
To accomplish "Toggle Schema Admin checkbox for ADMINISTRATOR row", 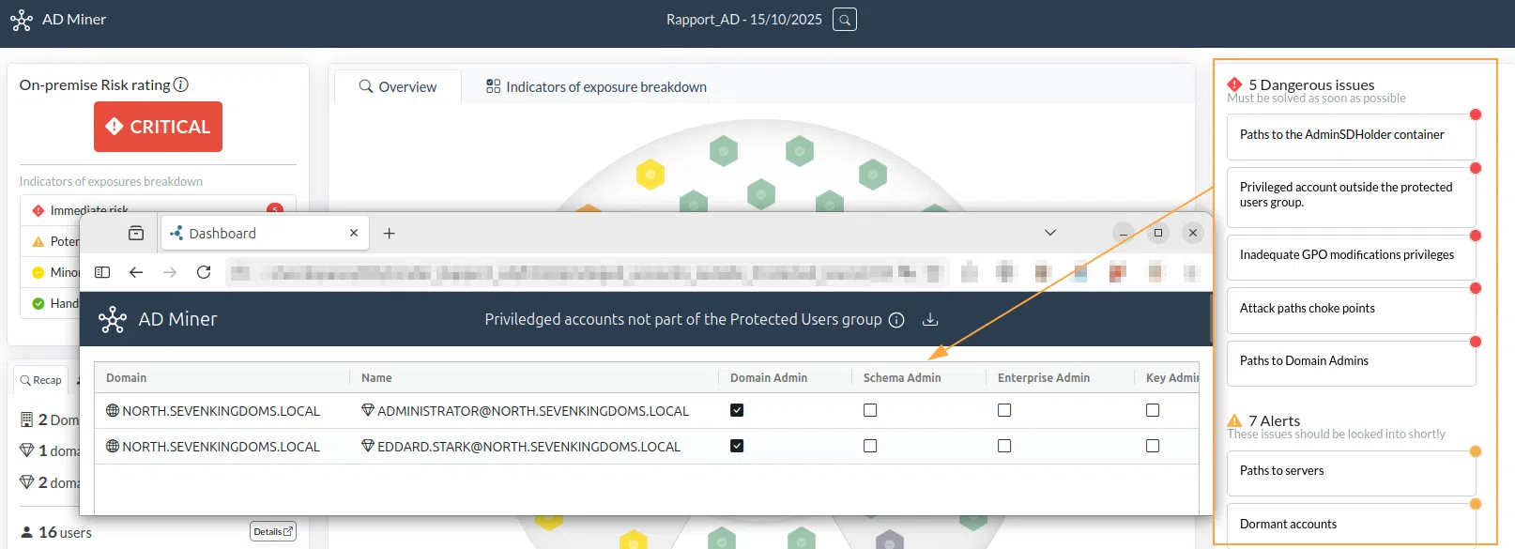I will [x=870, y=410].
